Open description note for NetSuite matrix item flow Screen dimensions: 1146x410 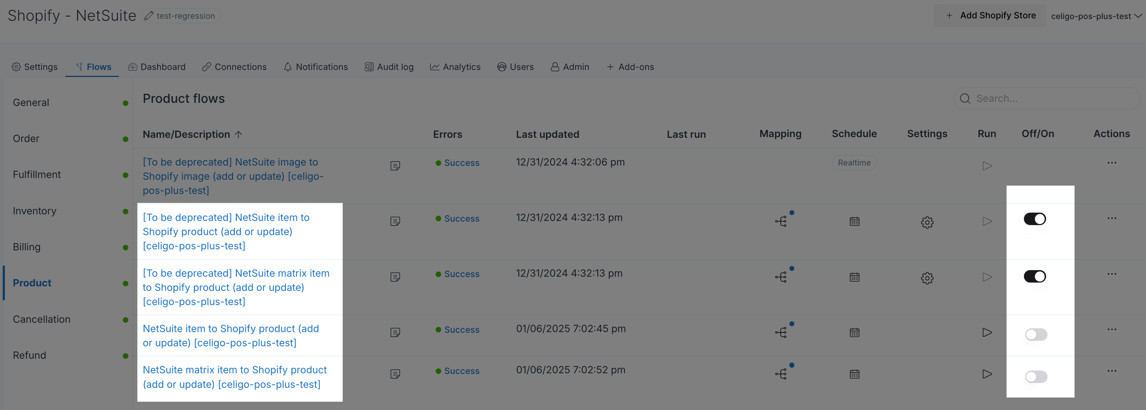click(x=395, y=374)
